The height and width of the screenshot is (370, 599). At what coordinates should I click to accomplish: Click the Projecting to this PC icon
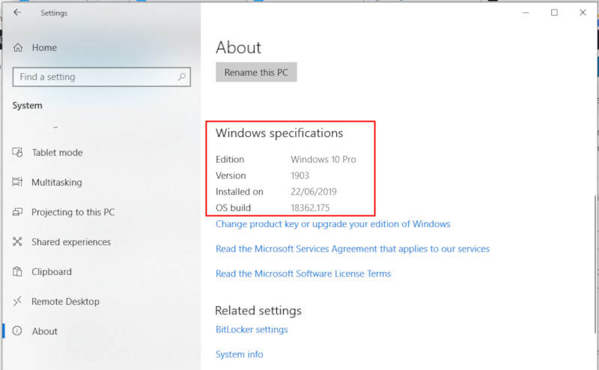pos(17,212)
